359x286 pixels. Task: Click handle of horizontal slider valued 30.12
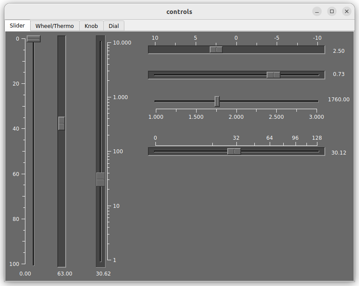click(234, 151)
